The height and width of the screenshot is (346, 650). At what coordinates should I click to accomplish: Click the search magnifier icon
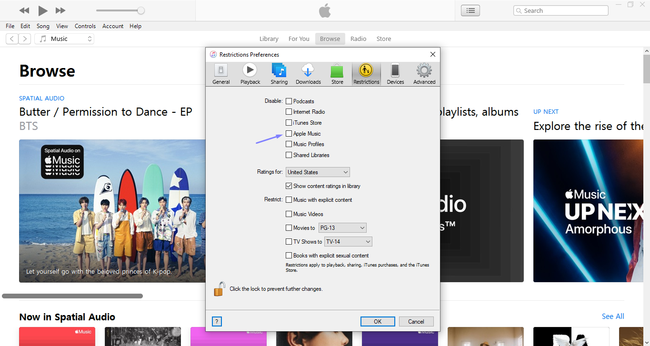pos(519,10)
